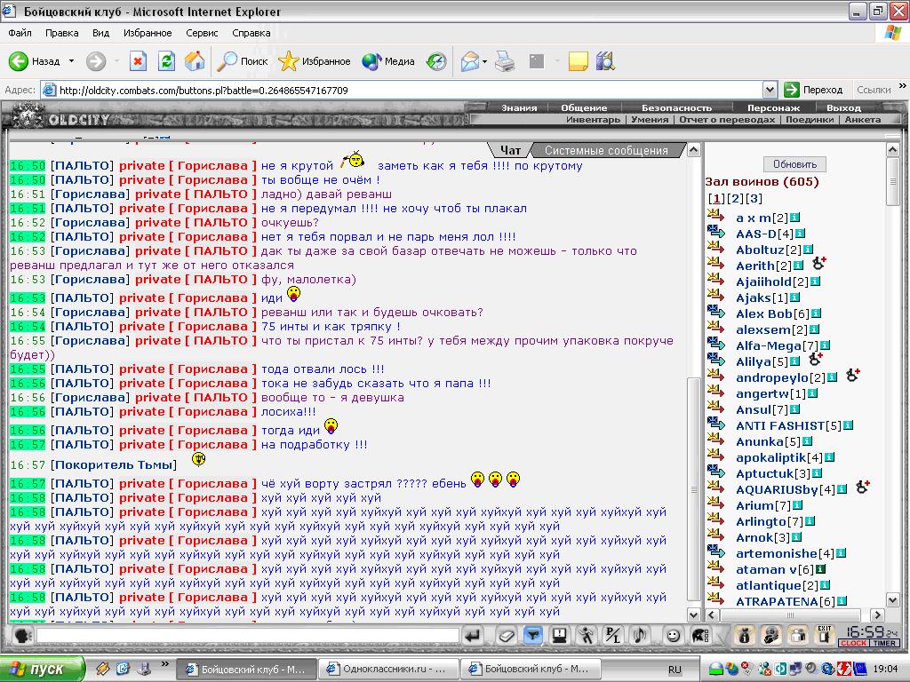Click the IE Back arrow button
Screen dimensions: 910x682
point(19,61)
